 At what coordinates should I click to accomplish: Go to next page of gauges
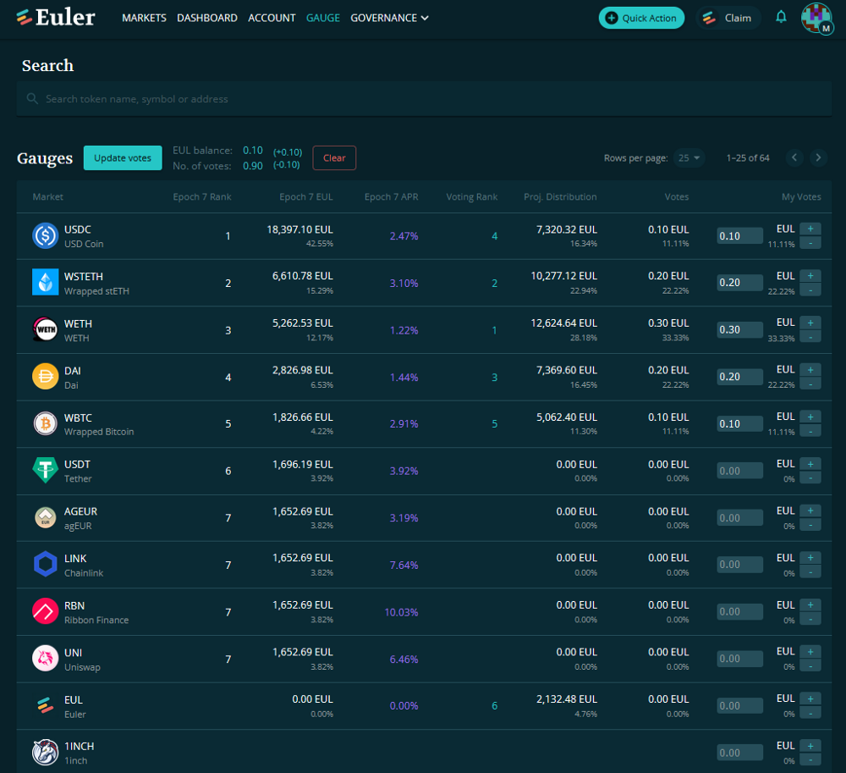818,157
